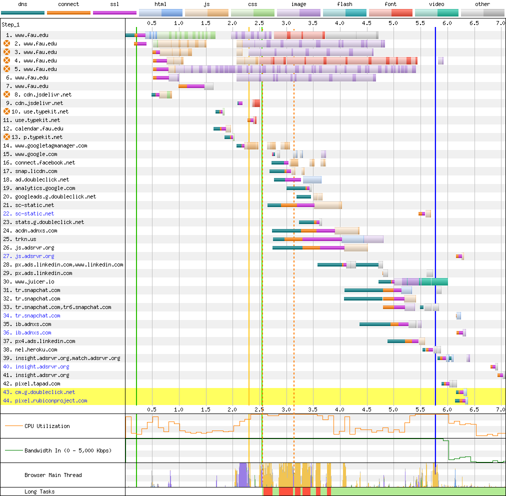Click render-blocking icon on row 2 www.fau.edu
Viewport: 506px width, 496px height.
coord(7,43)
